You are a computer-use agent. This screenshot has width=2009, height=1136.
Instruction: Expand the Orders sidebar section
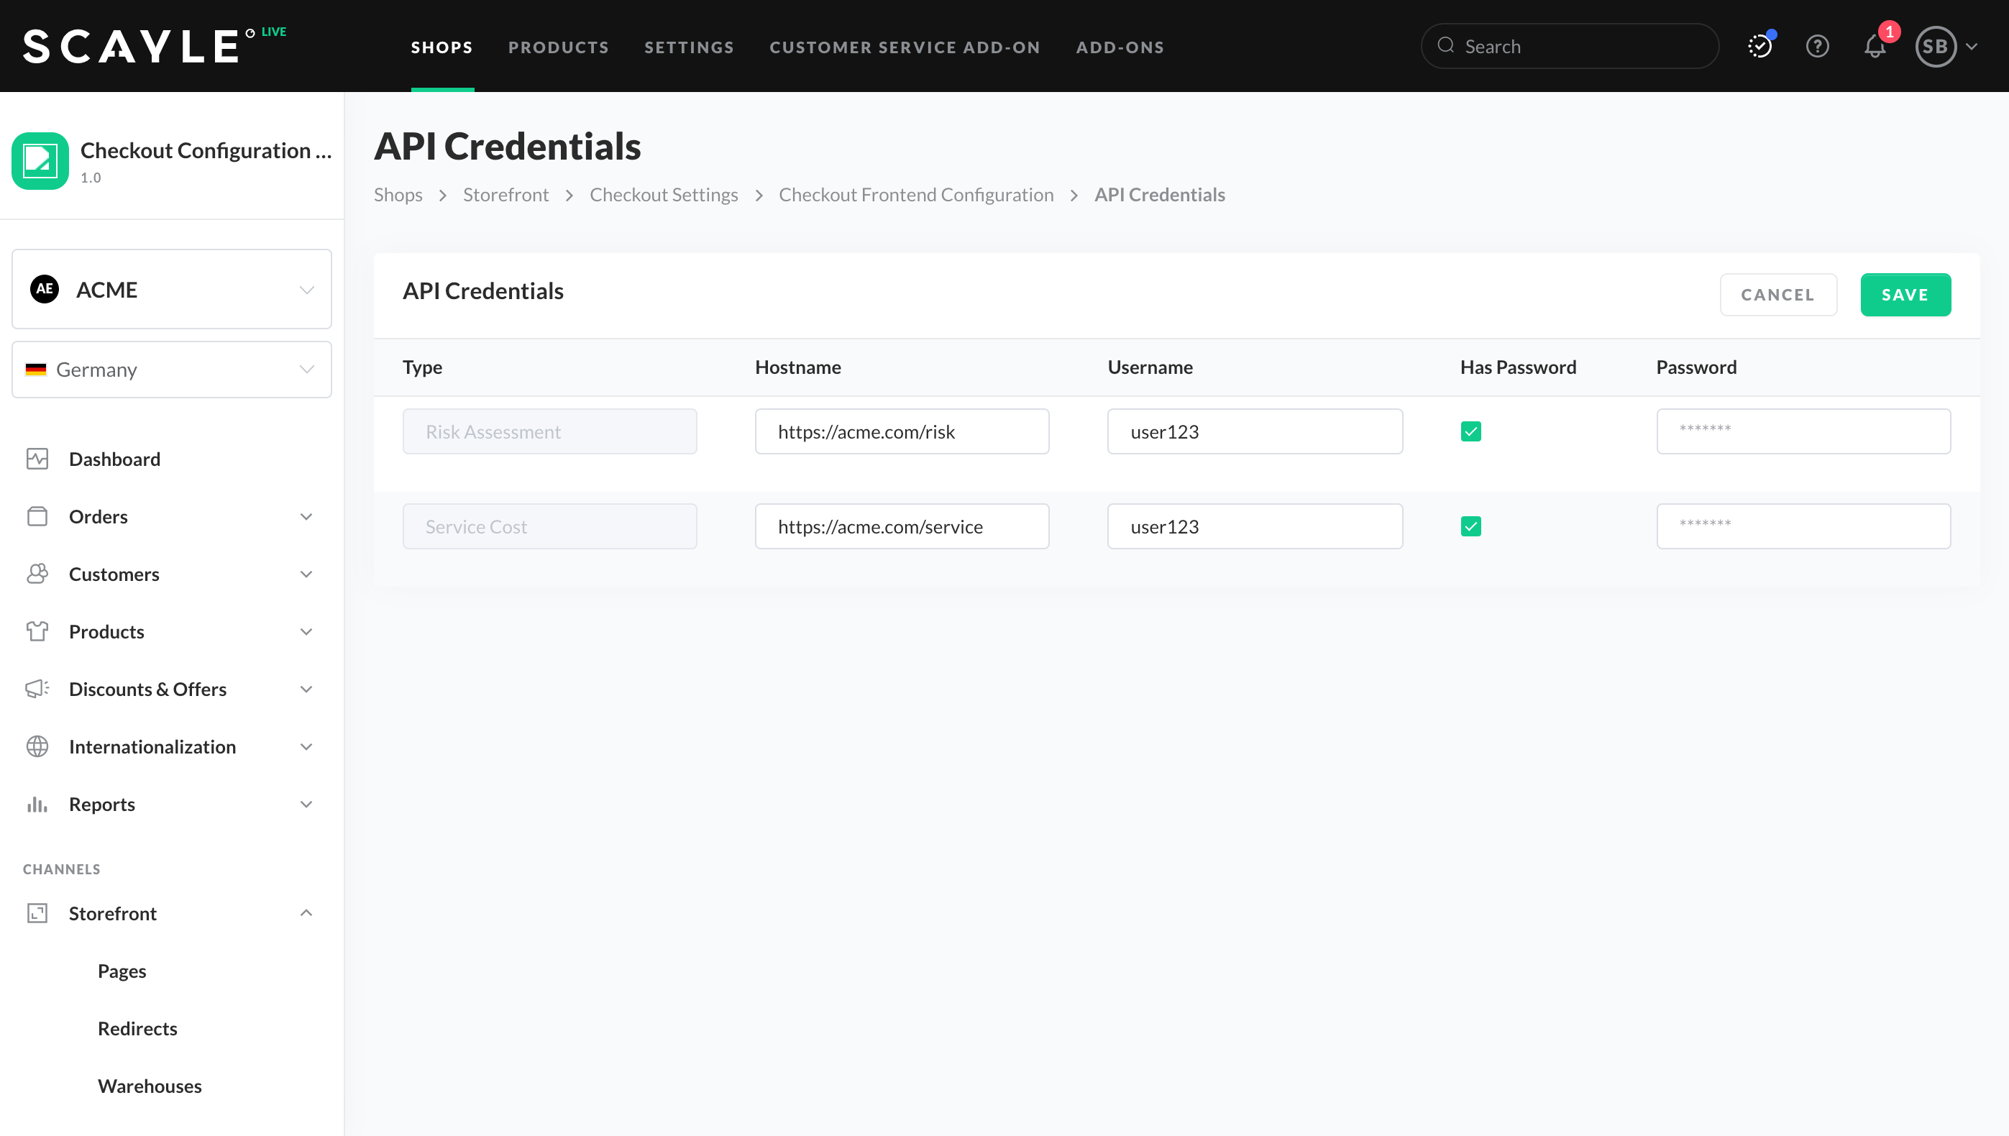(306, 516)
